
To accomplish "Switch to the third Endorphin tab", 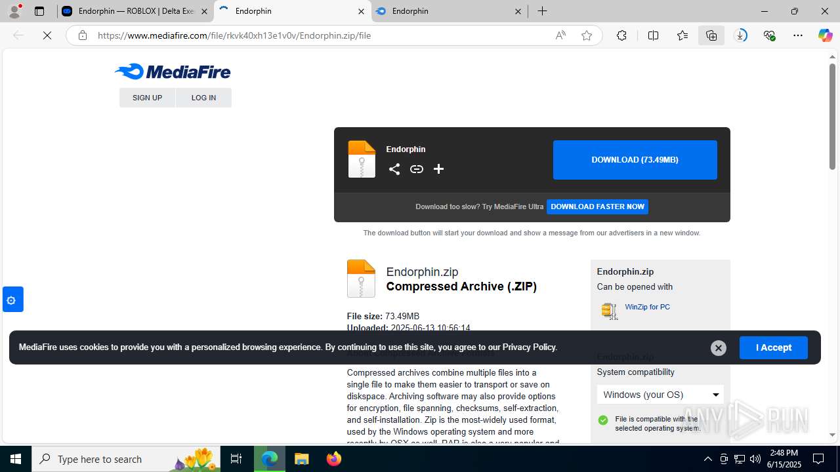I will coord(450,11).
